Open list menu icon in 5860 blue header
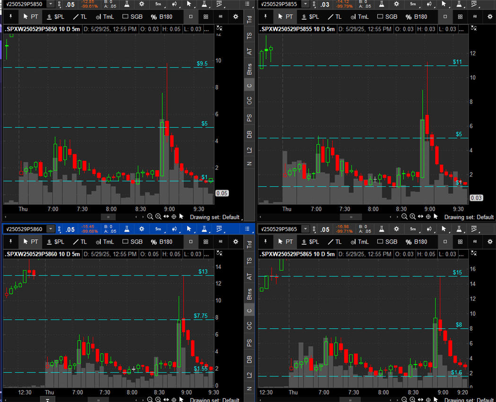 (247, 229)
